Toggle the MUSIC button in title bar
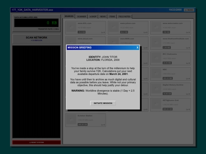 tap(189, 10)
